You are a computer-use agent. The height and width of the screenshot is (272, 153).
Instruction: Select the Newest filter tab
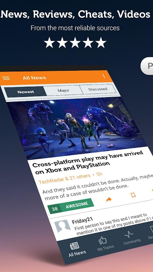point(26,92)
